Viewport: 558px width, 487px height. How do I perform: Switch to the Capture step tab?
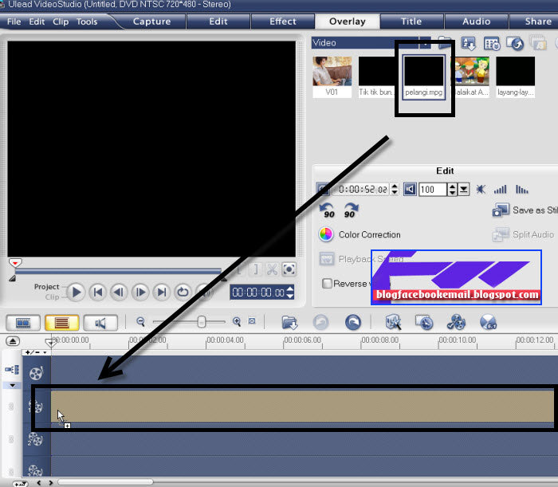click(x=152, y=22)
